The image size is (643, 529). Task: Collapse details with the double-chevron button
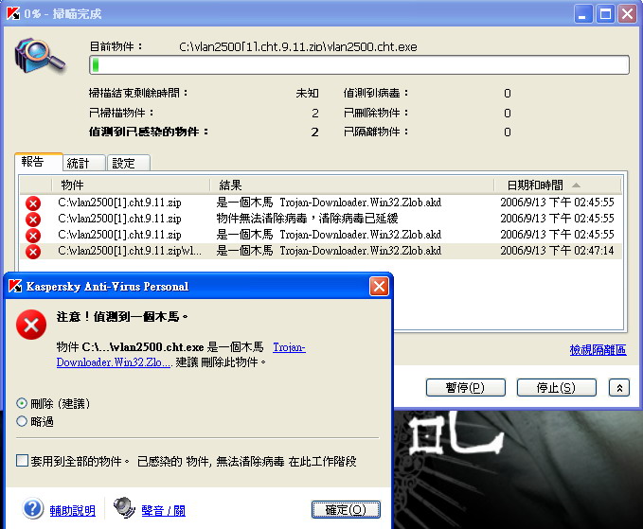[619, 388]
